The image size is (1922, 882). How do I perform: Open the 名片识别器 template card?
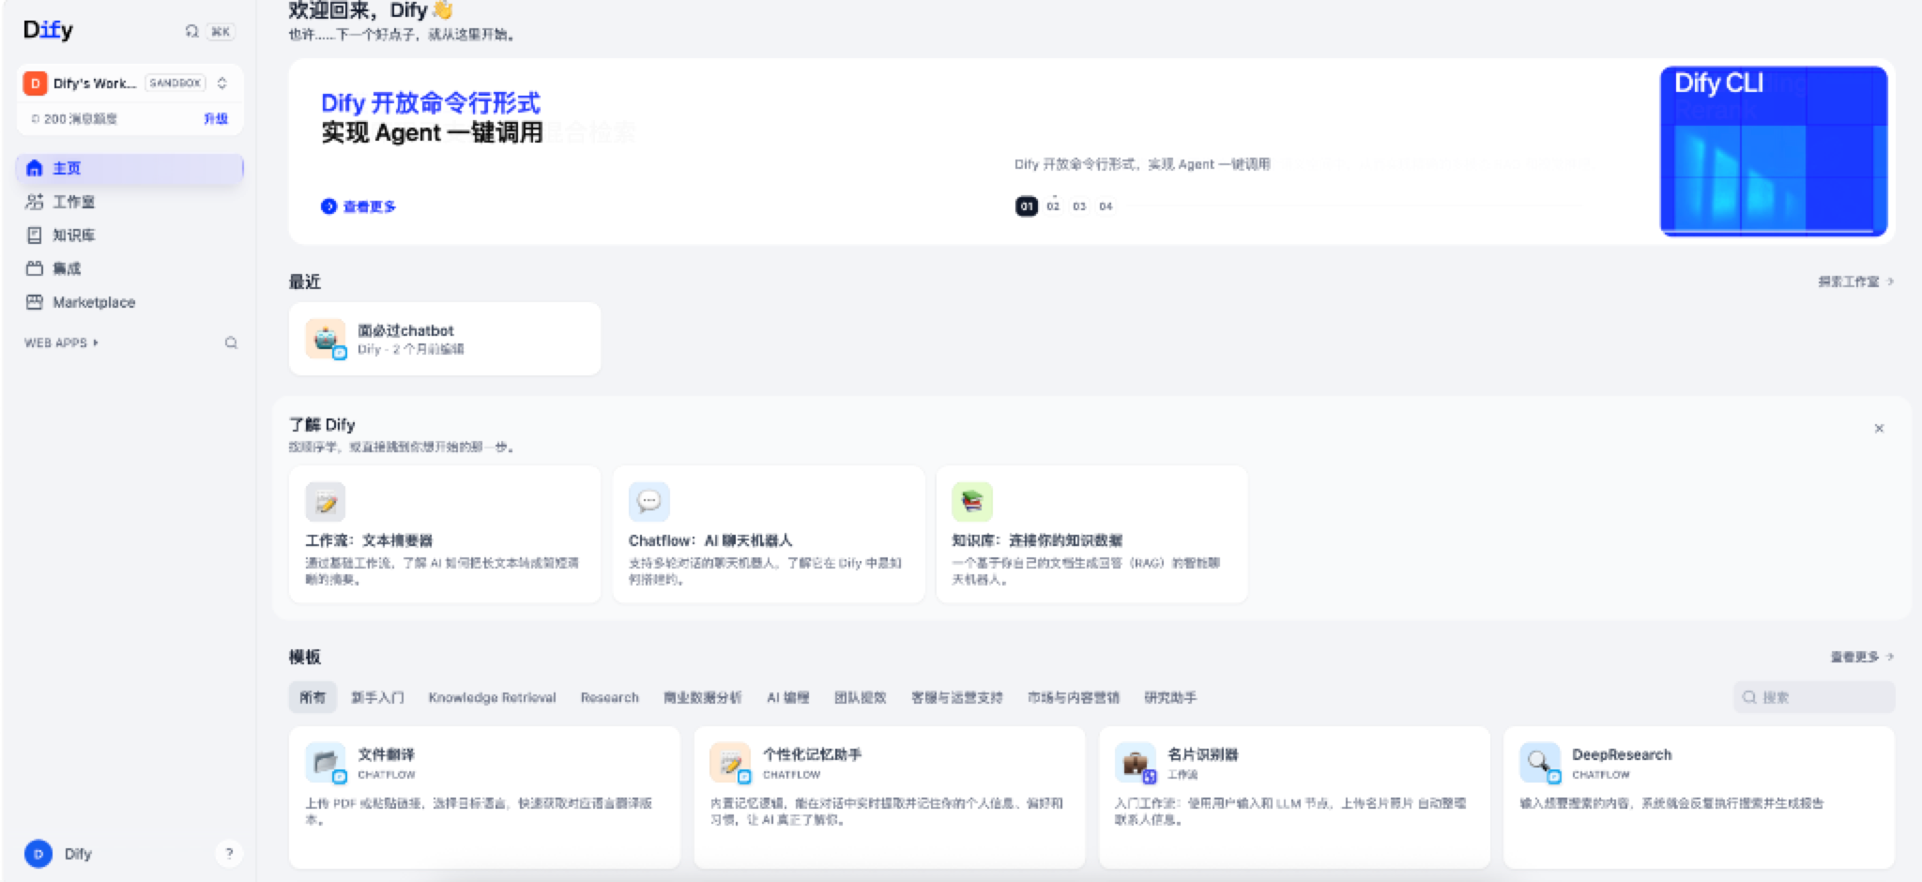pyautogui.click(x=1294, y=796)
